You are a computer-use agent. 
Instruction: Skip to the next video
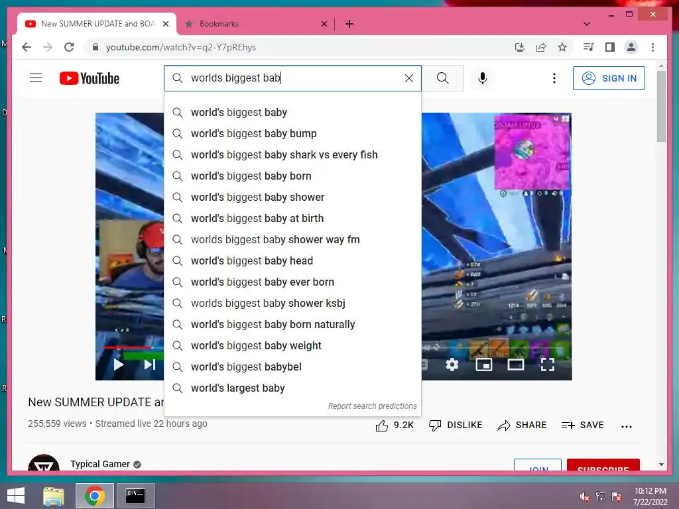(149, 365)
